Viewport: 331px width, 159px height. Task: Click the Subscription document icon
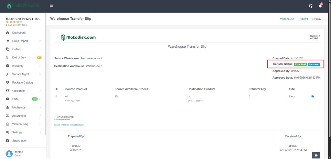(x=7, y=141)
